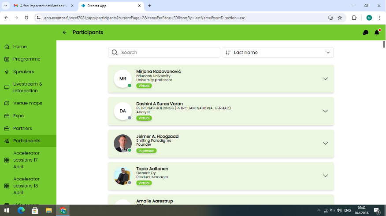Expand the Tapio Aaltonen card
386x216 pixels.
[325, 176]
